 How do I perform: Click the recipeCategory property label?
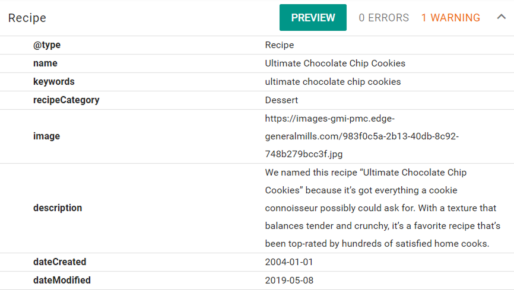pyautogui.click(x=66, y=100)
